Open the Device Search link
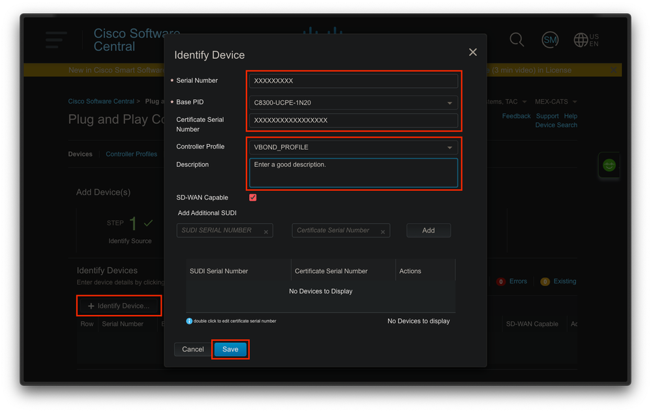This screenshot has width=651, height=412. [x=556, y=125]
